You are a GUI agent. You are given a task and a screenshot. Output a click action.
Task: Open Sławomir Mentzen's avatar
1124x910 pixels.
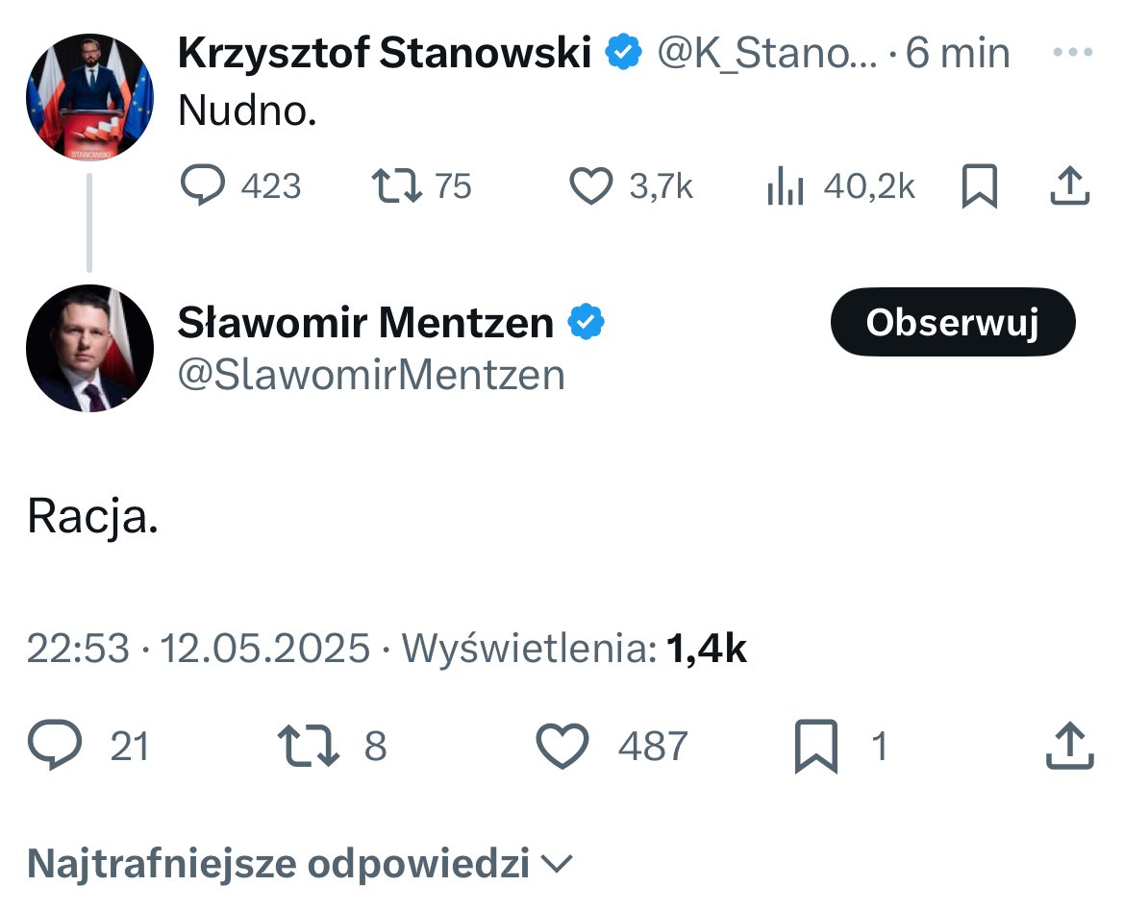(x=89, y=348)
